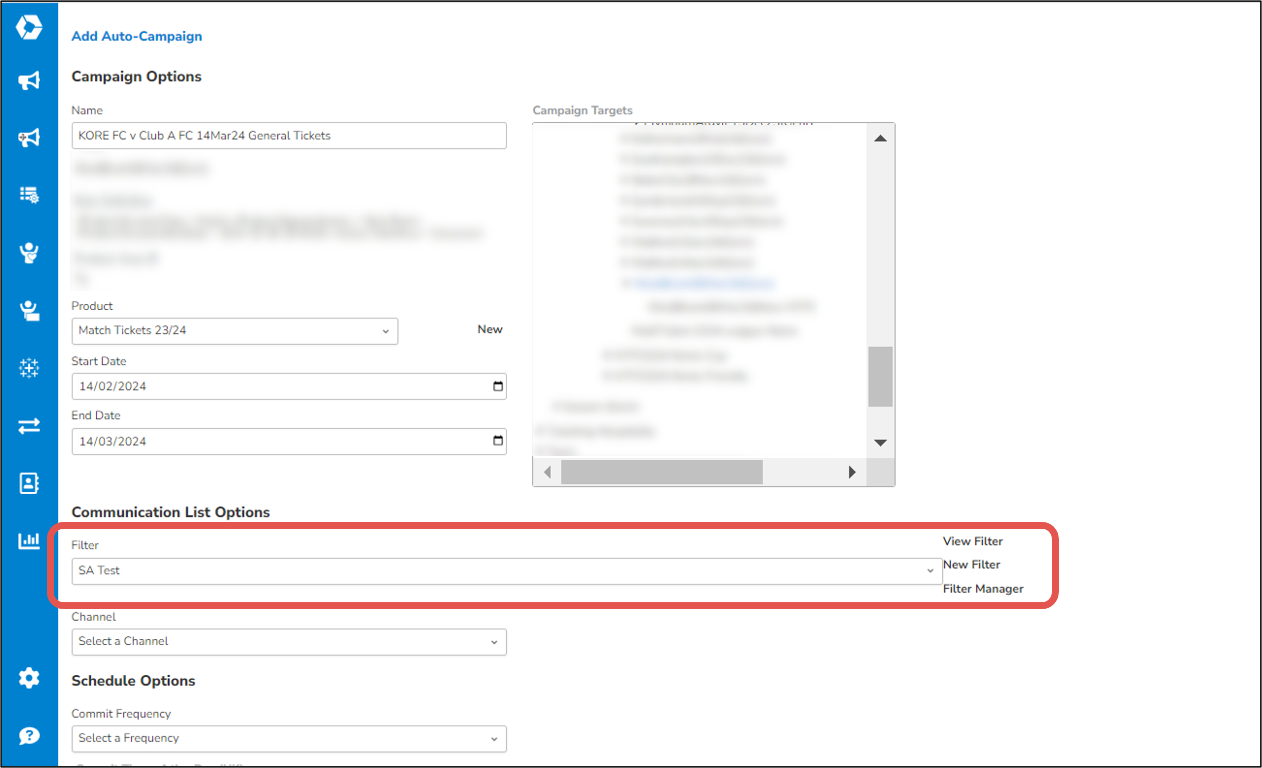The width and height of the screenshot is (1262, 768).
Task: Click the Campaign Targets scroll up arrow
Action: [881, 138]
